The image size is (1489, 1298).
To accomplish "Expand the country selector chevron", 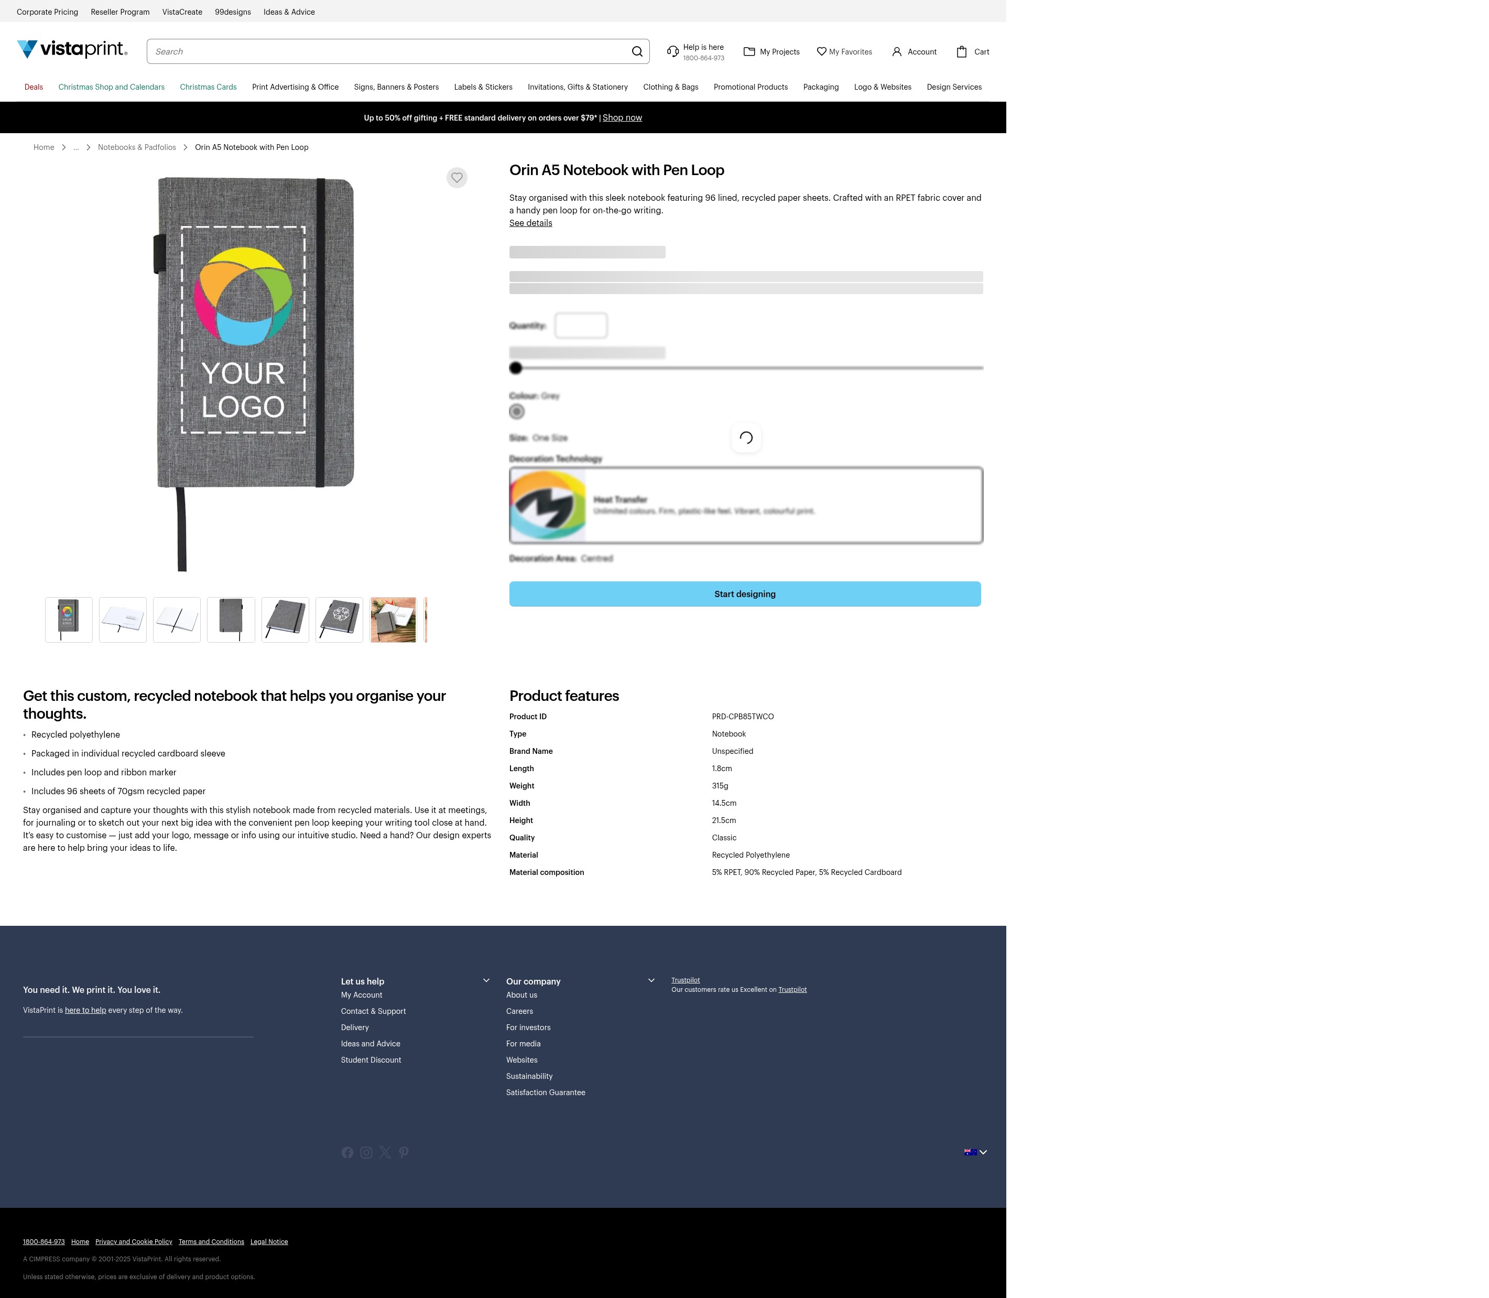I will (983, 1152).
